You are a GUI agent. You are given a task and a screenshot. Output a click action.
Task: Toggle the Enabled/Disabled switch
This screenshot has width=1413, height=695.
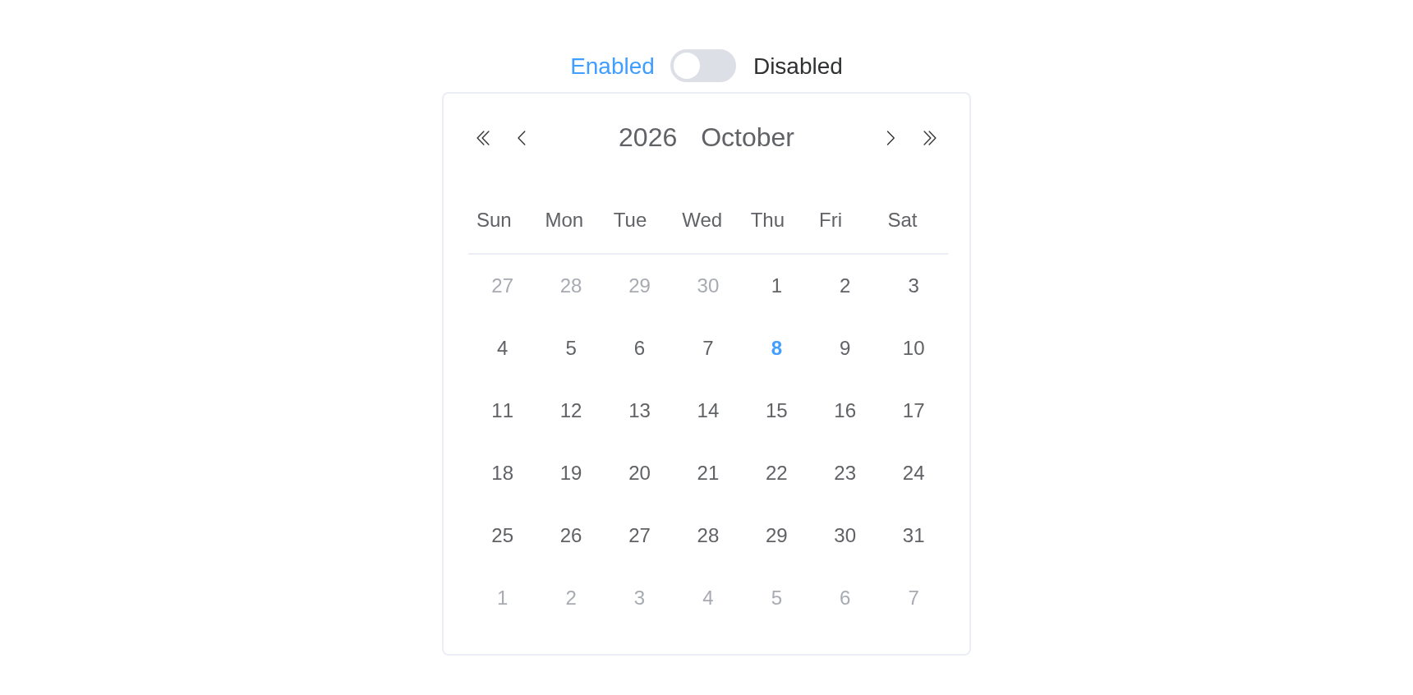(703, 66)
